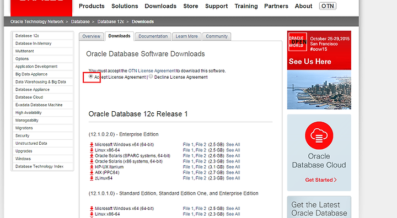The width and height of the screenshot is (397, 218).
Task: Download File 1 for AIX (PPC64)
Action: pyautogui.click(x=188, y=172)
